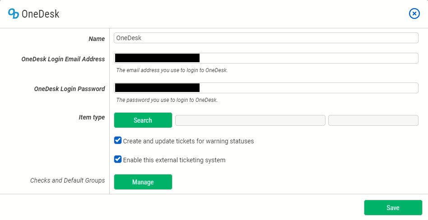The height and width of the screenshot is (220, 428).
Task: Click the rightmost Item type box
Action: pos(373,120)
